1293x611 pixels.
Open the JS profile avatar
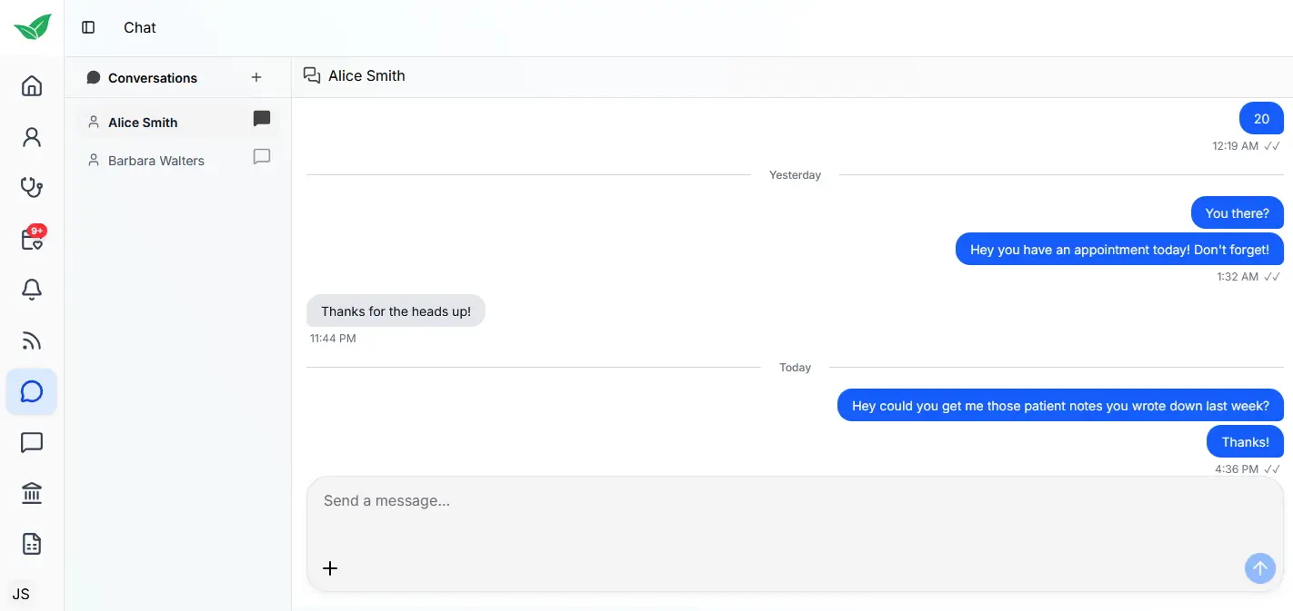(x=20, y=594)
